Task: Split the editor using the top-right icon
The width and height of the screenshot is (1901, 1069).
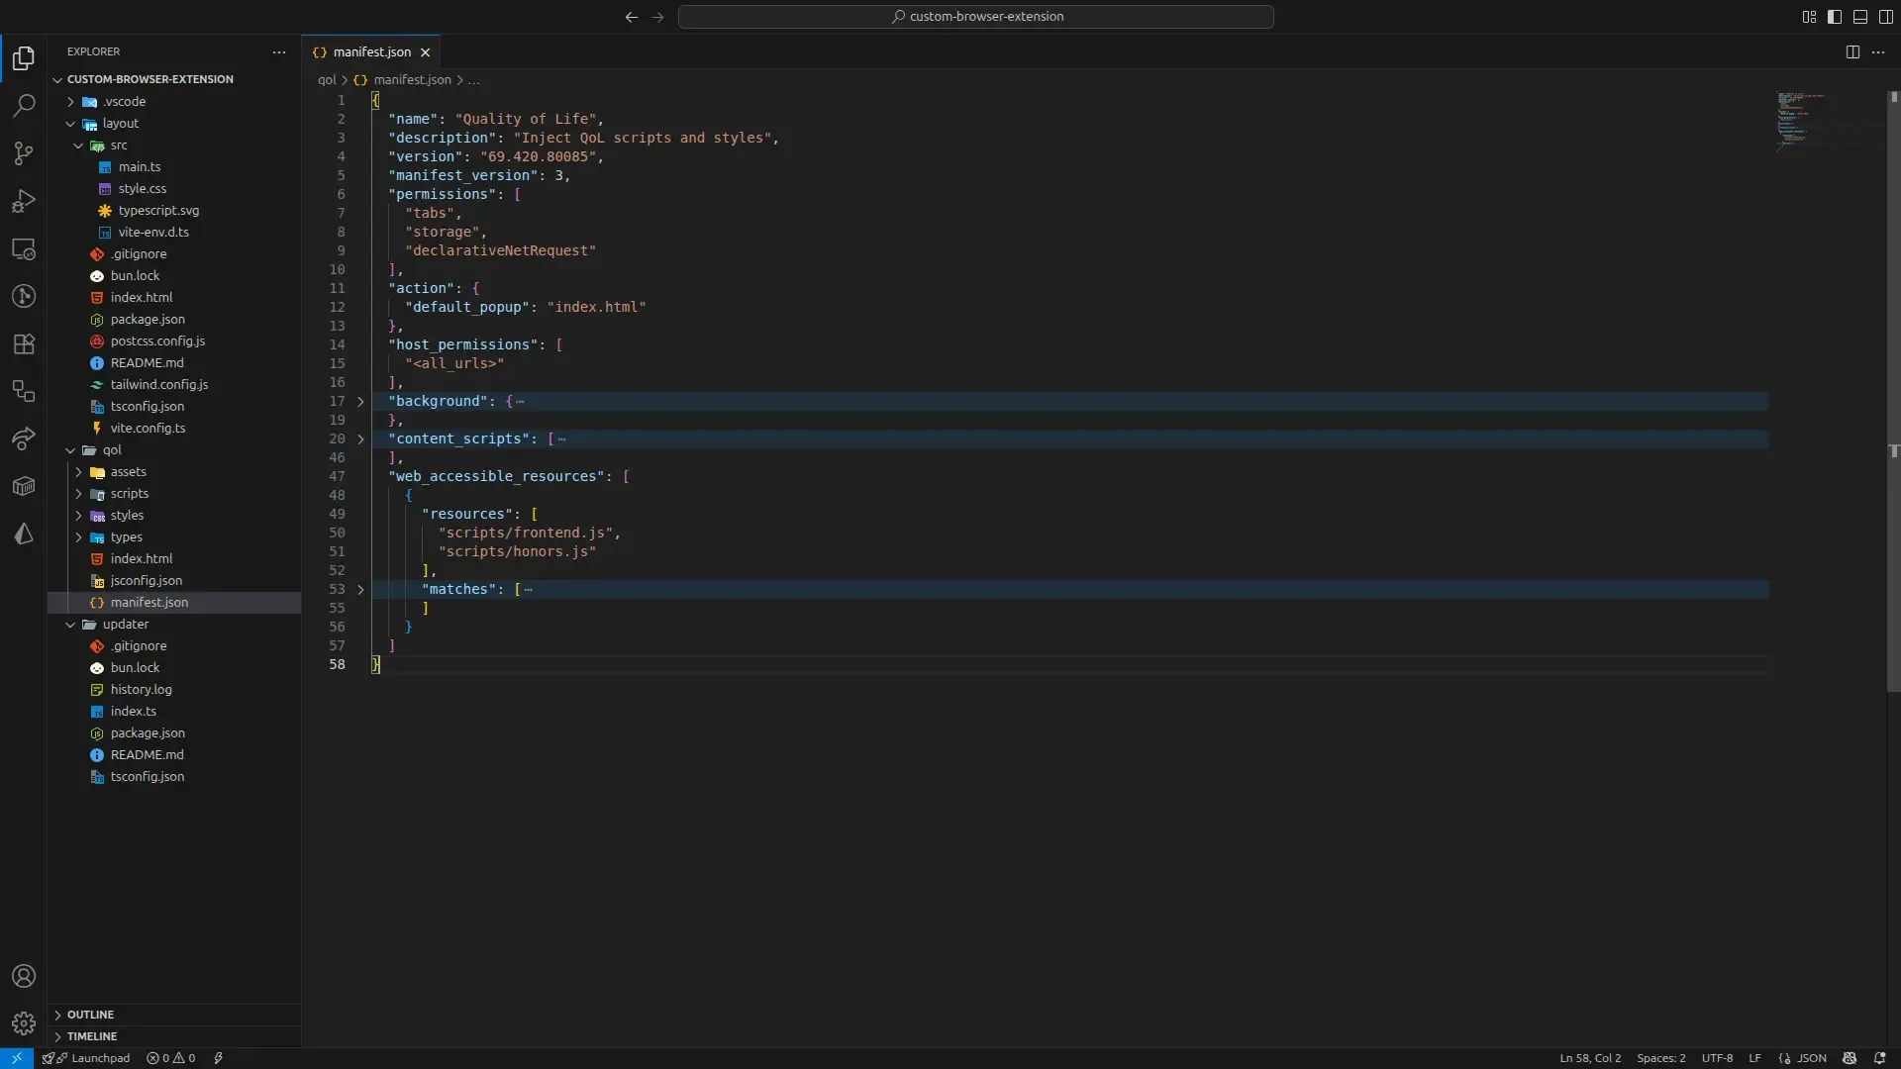Action: 1851,52
